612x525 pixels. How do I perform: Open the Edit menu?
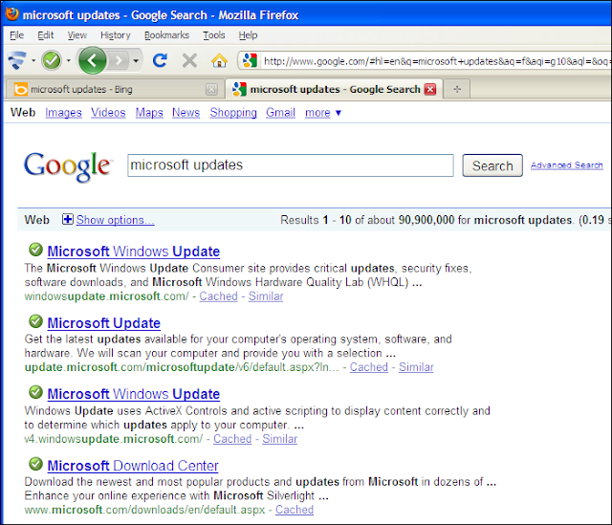(x=45, y=35)
